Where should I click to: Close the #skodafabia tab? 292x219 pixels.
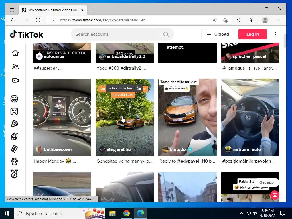click(x=82, y=10)
